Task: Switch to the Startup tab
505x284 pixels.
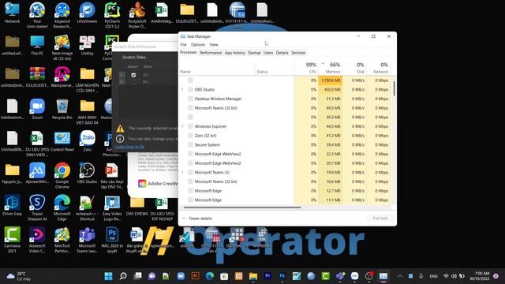Action: pos(254,53)
